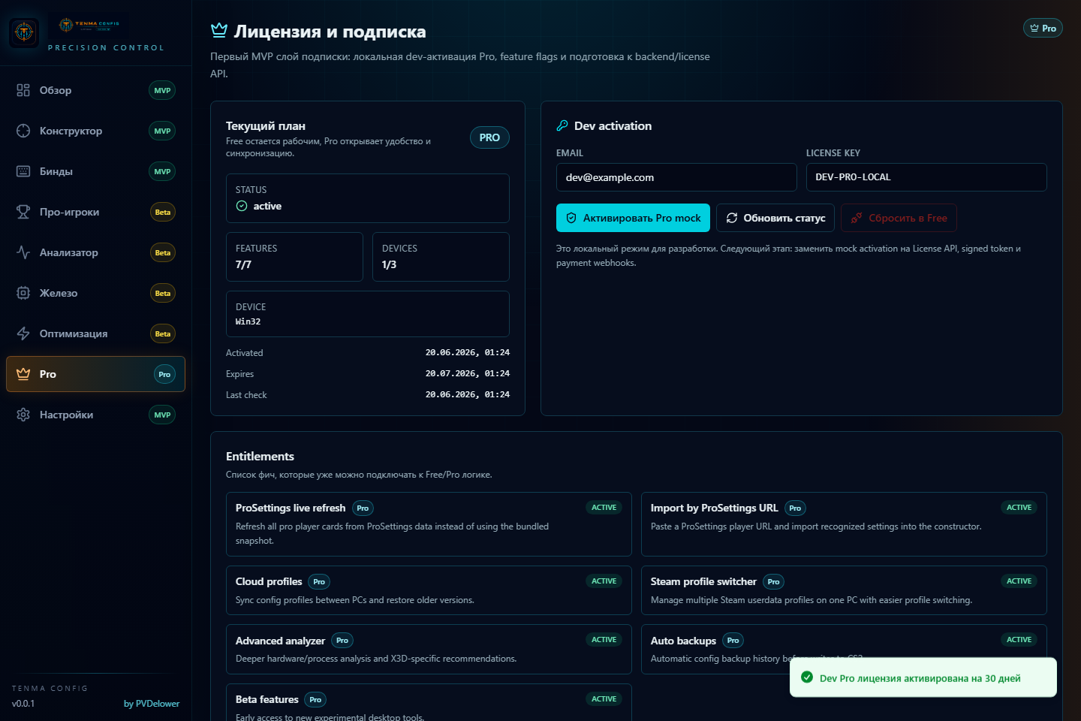Open Настройки from sidebar

point(95,415)
